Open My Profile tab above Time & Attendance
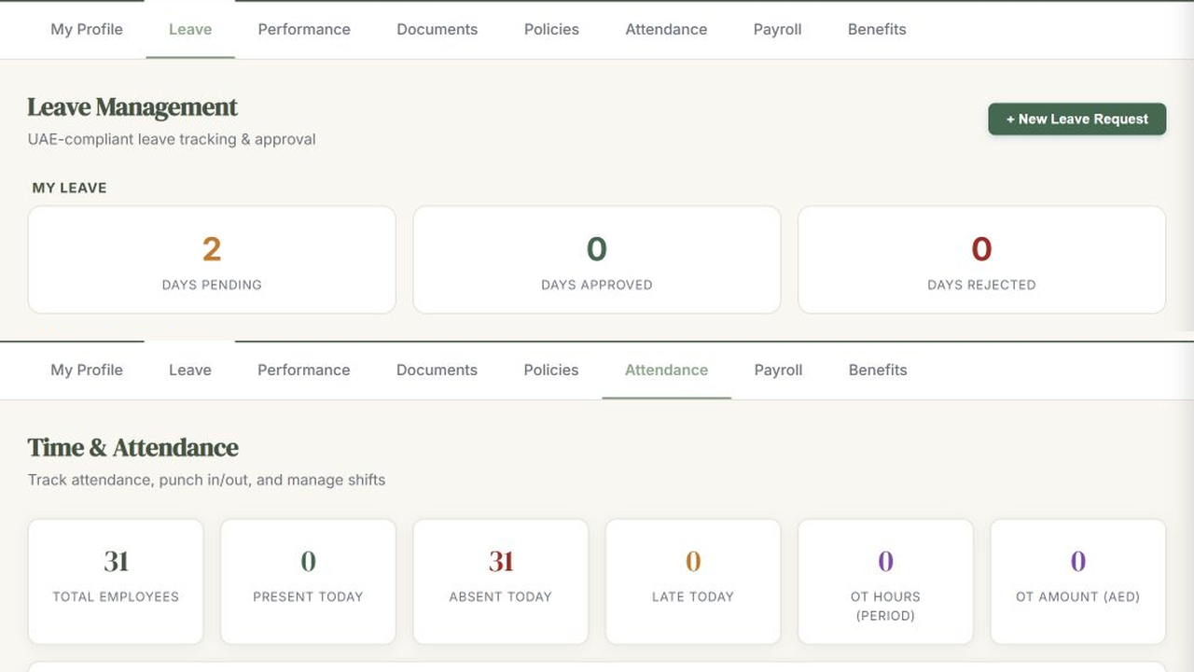This screenshot has width=1194, height=672. (87, 370)
